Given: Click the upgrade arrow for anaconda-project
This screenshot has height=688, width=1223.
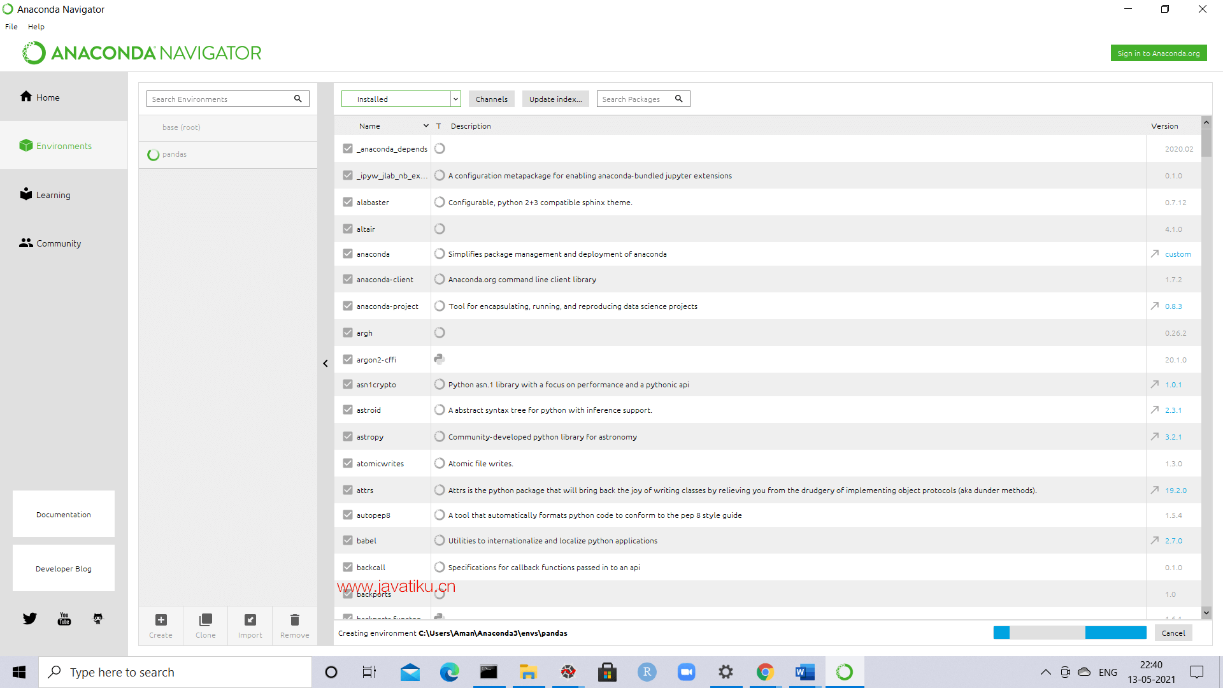Looking at the screenshot, I should click(x=1154, y=306).
